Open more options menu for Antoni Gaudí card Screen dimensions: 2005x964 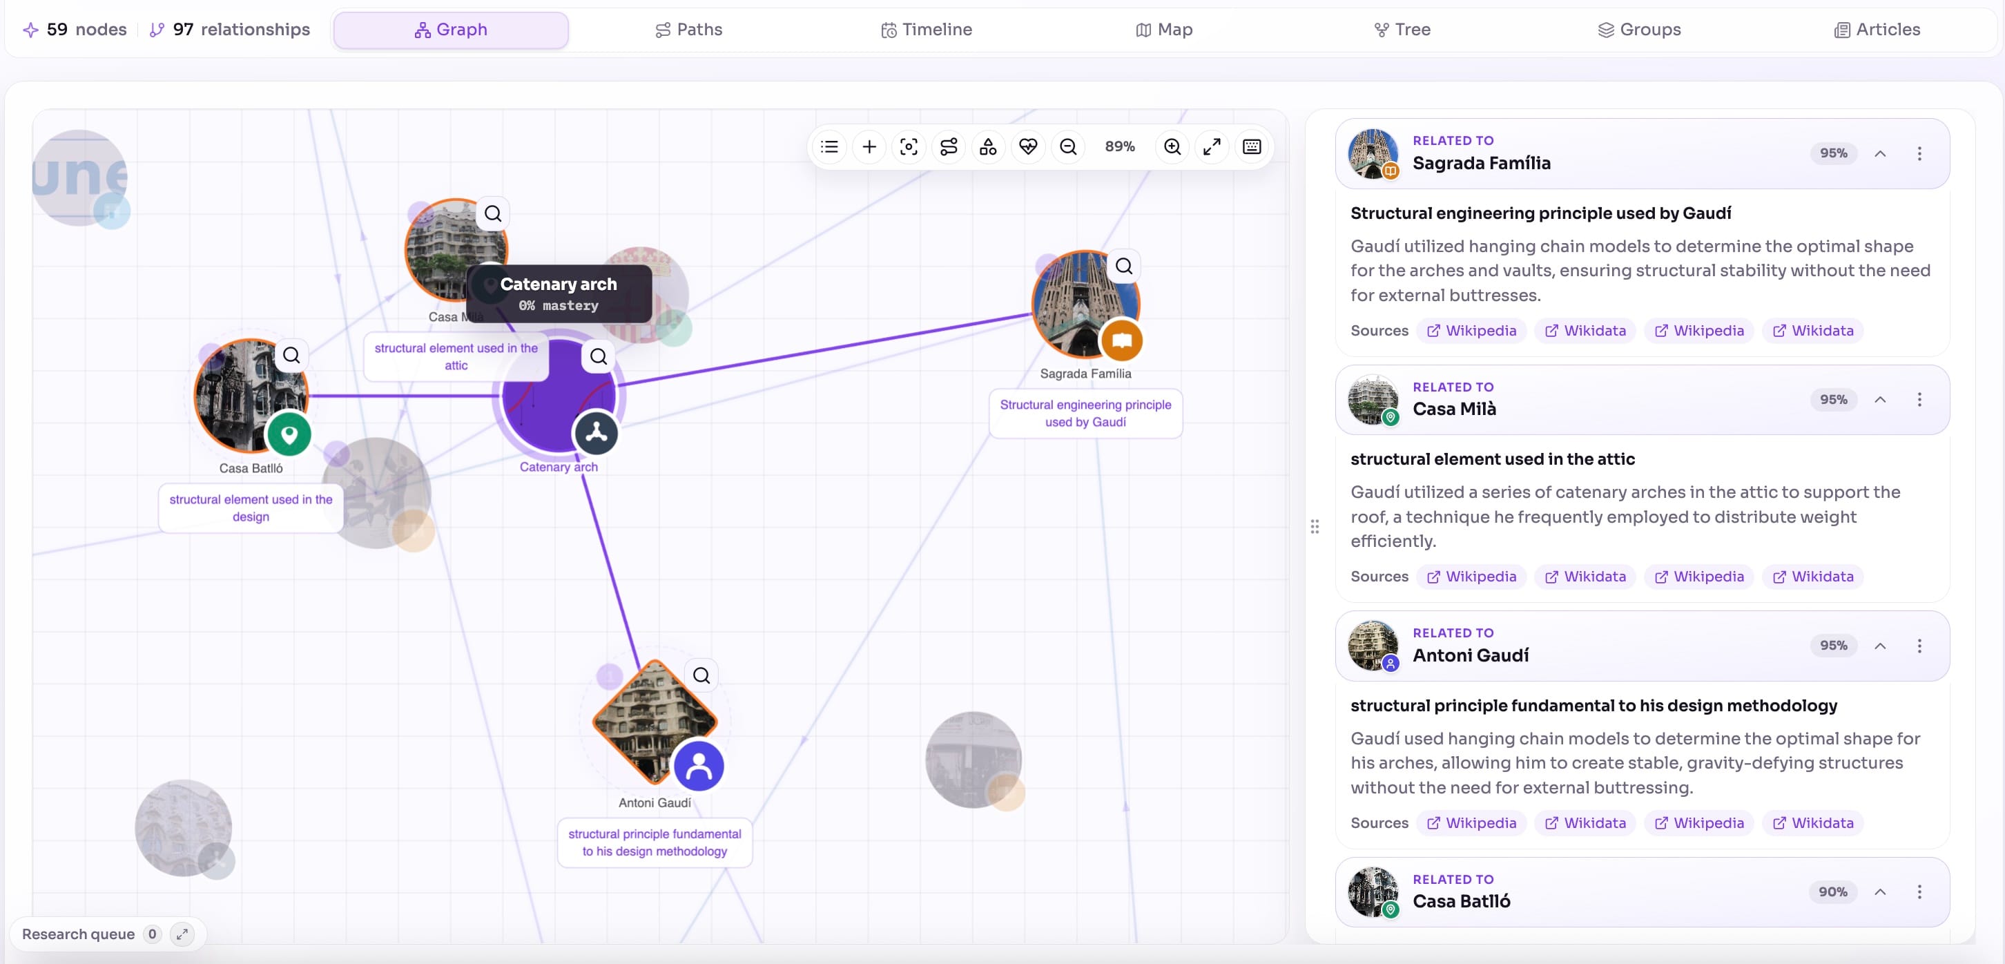[x=1919, y=646]
